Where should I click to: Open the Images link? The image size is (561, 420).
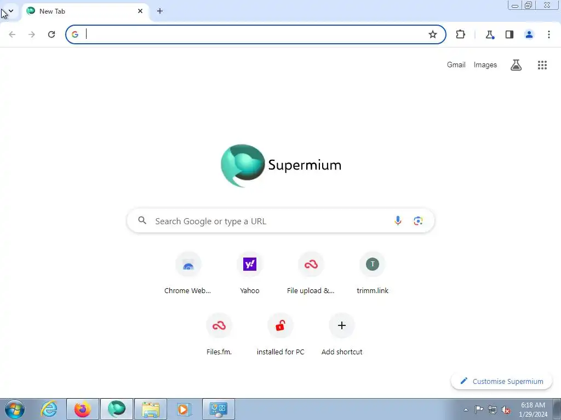pos(485,65)
